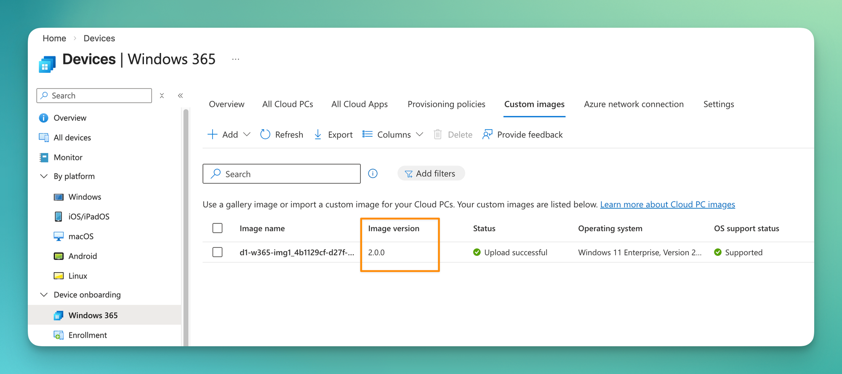This screenshot has width=842, height=374.
Task: Go to Home in the breadcrumb
Action: tap(54, 38)
